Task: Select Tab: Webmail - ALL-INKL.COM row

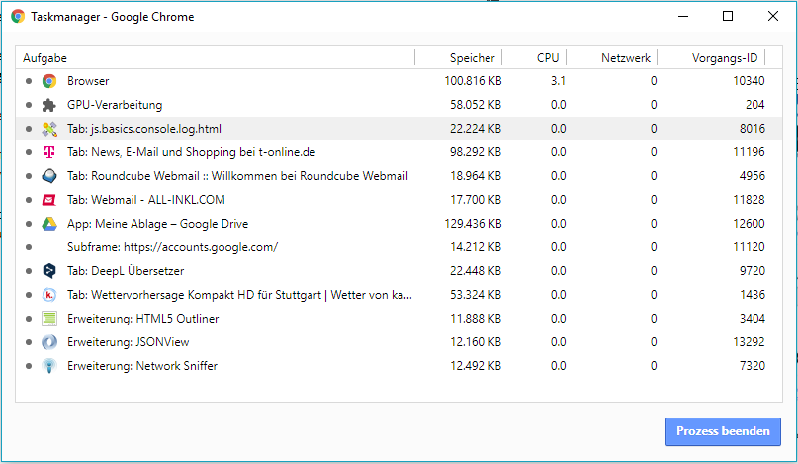Action: pyautogui.click(x=399, y=200)
